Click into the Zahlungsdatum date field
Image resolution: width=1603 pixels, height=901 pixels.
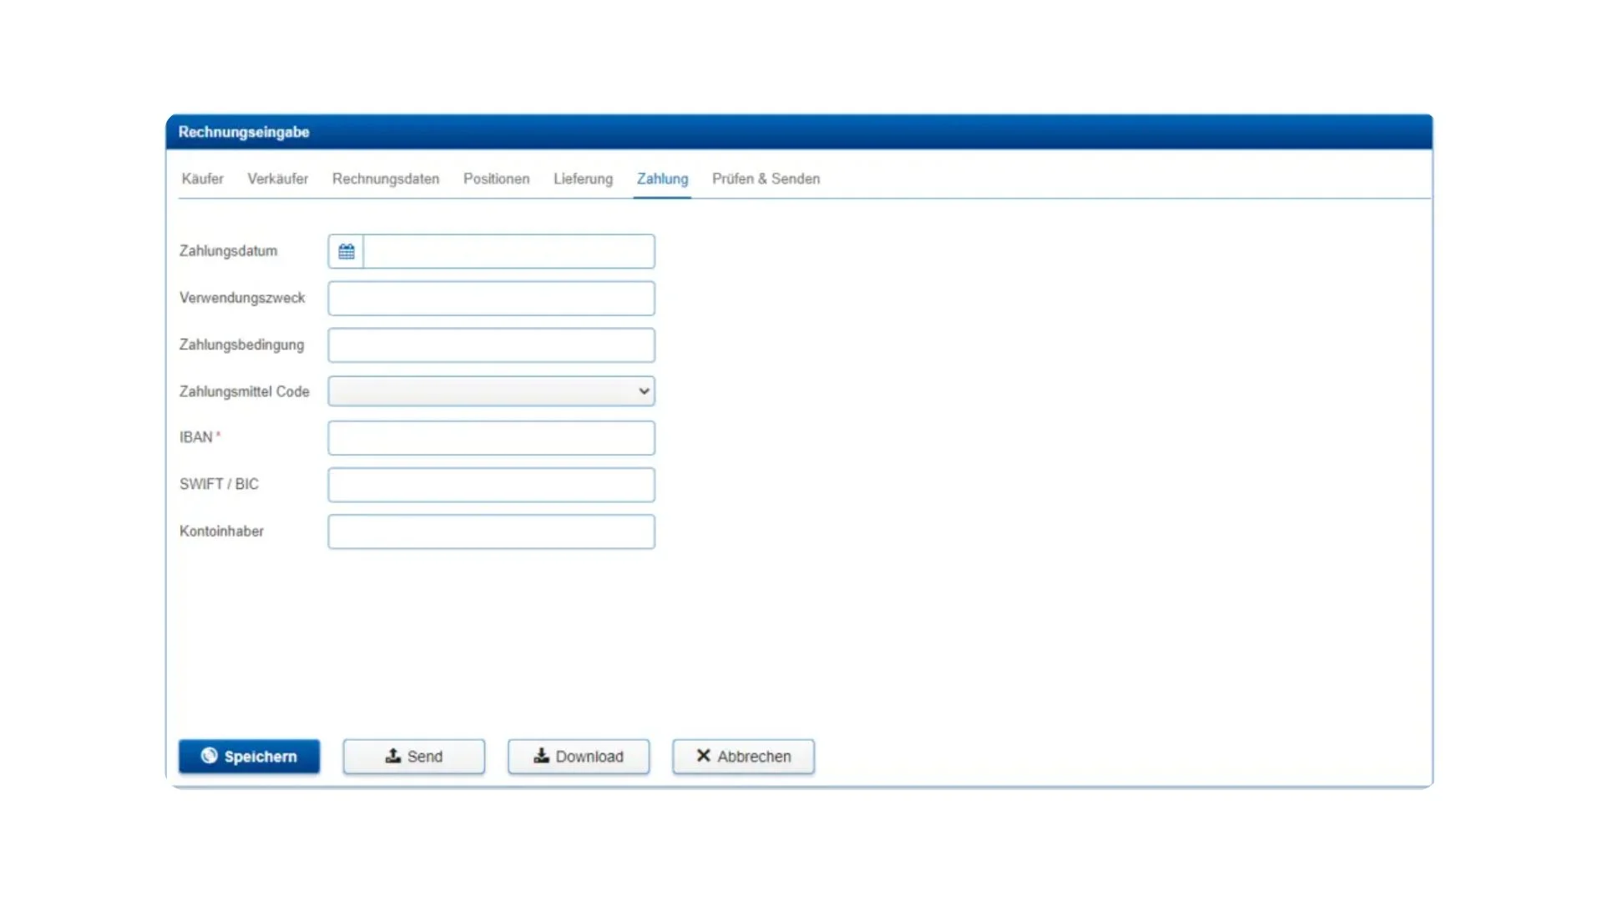(508, 251)
